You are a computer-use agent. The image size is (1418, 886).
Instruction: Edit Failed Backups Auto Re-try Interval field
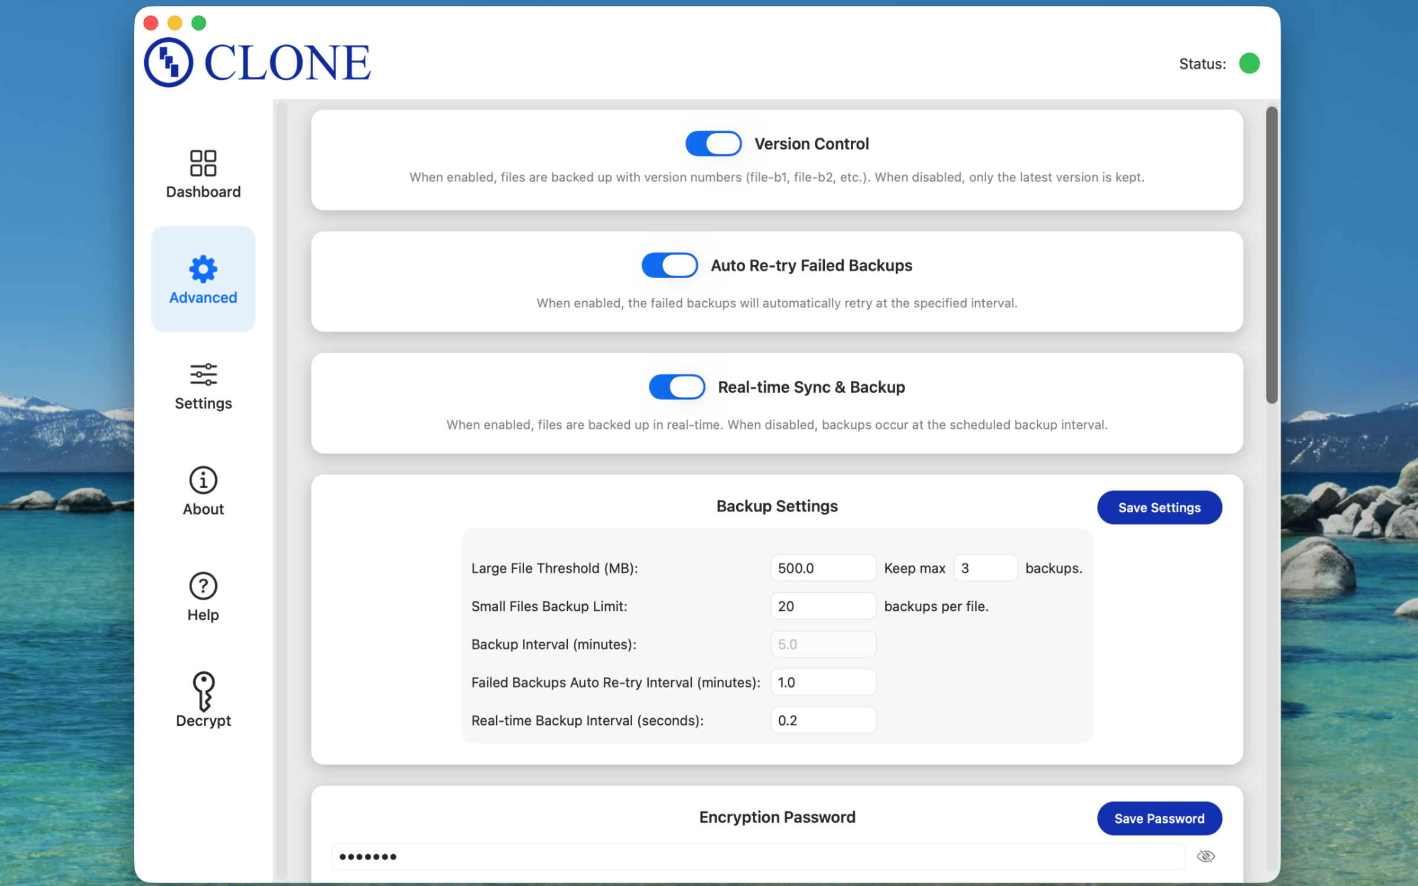[822, 682]
